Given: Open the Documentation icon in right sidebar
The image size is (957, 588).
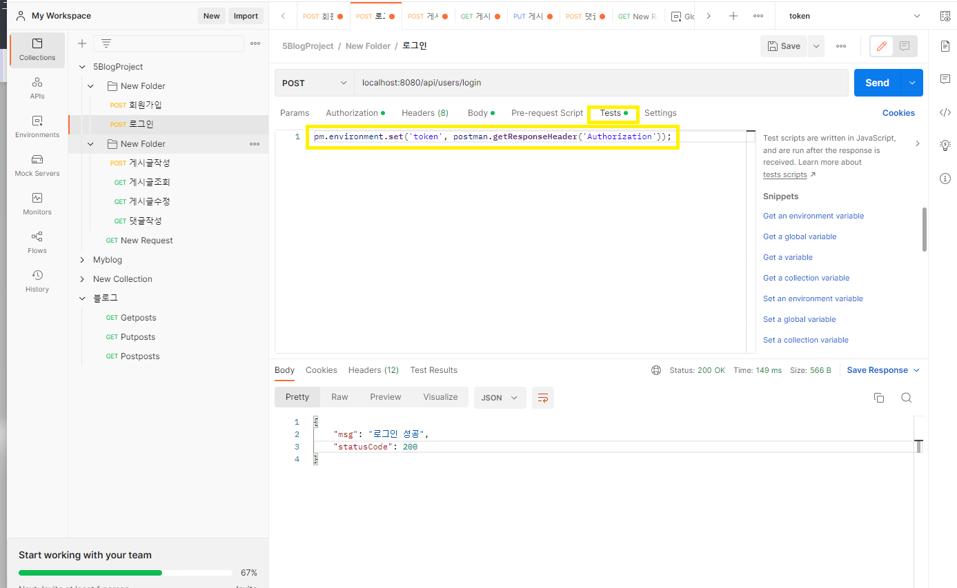Looking at the screenshot, I should tap(945, 46).
